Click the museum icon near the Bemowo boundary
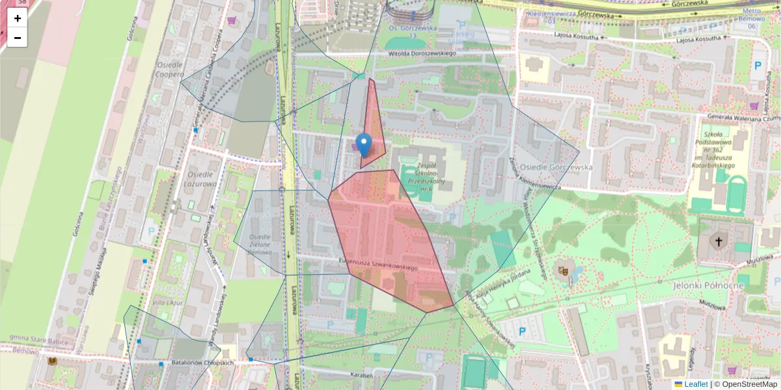The height and width of the screenshot is (390, 781). point(51,361)
